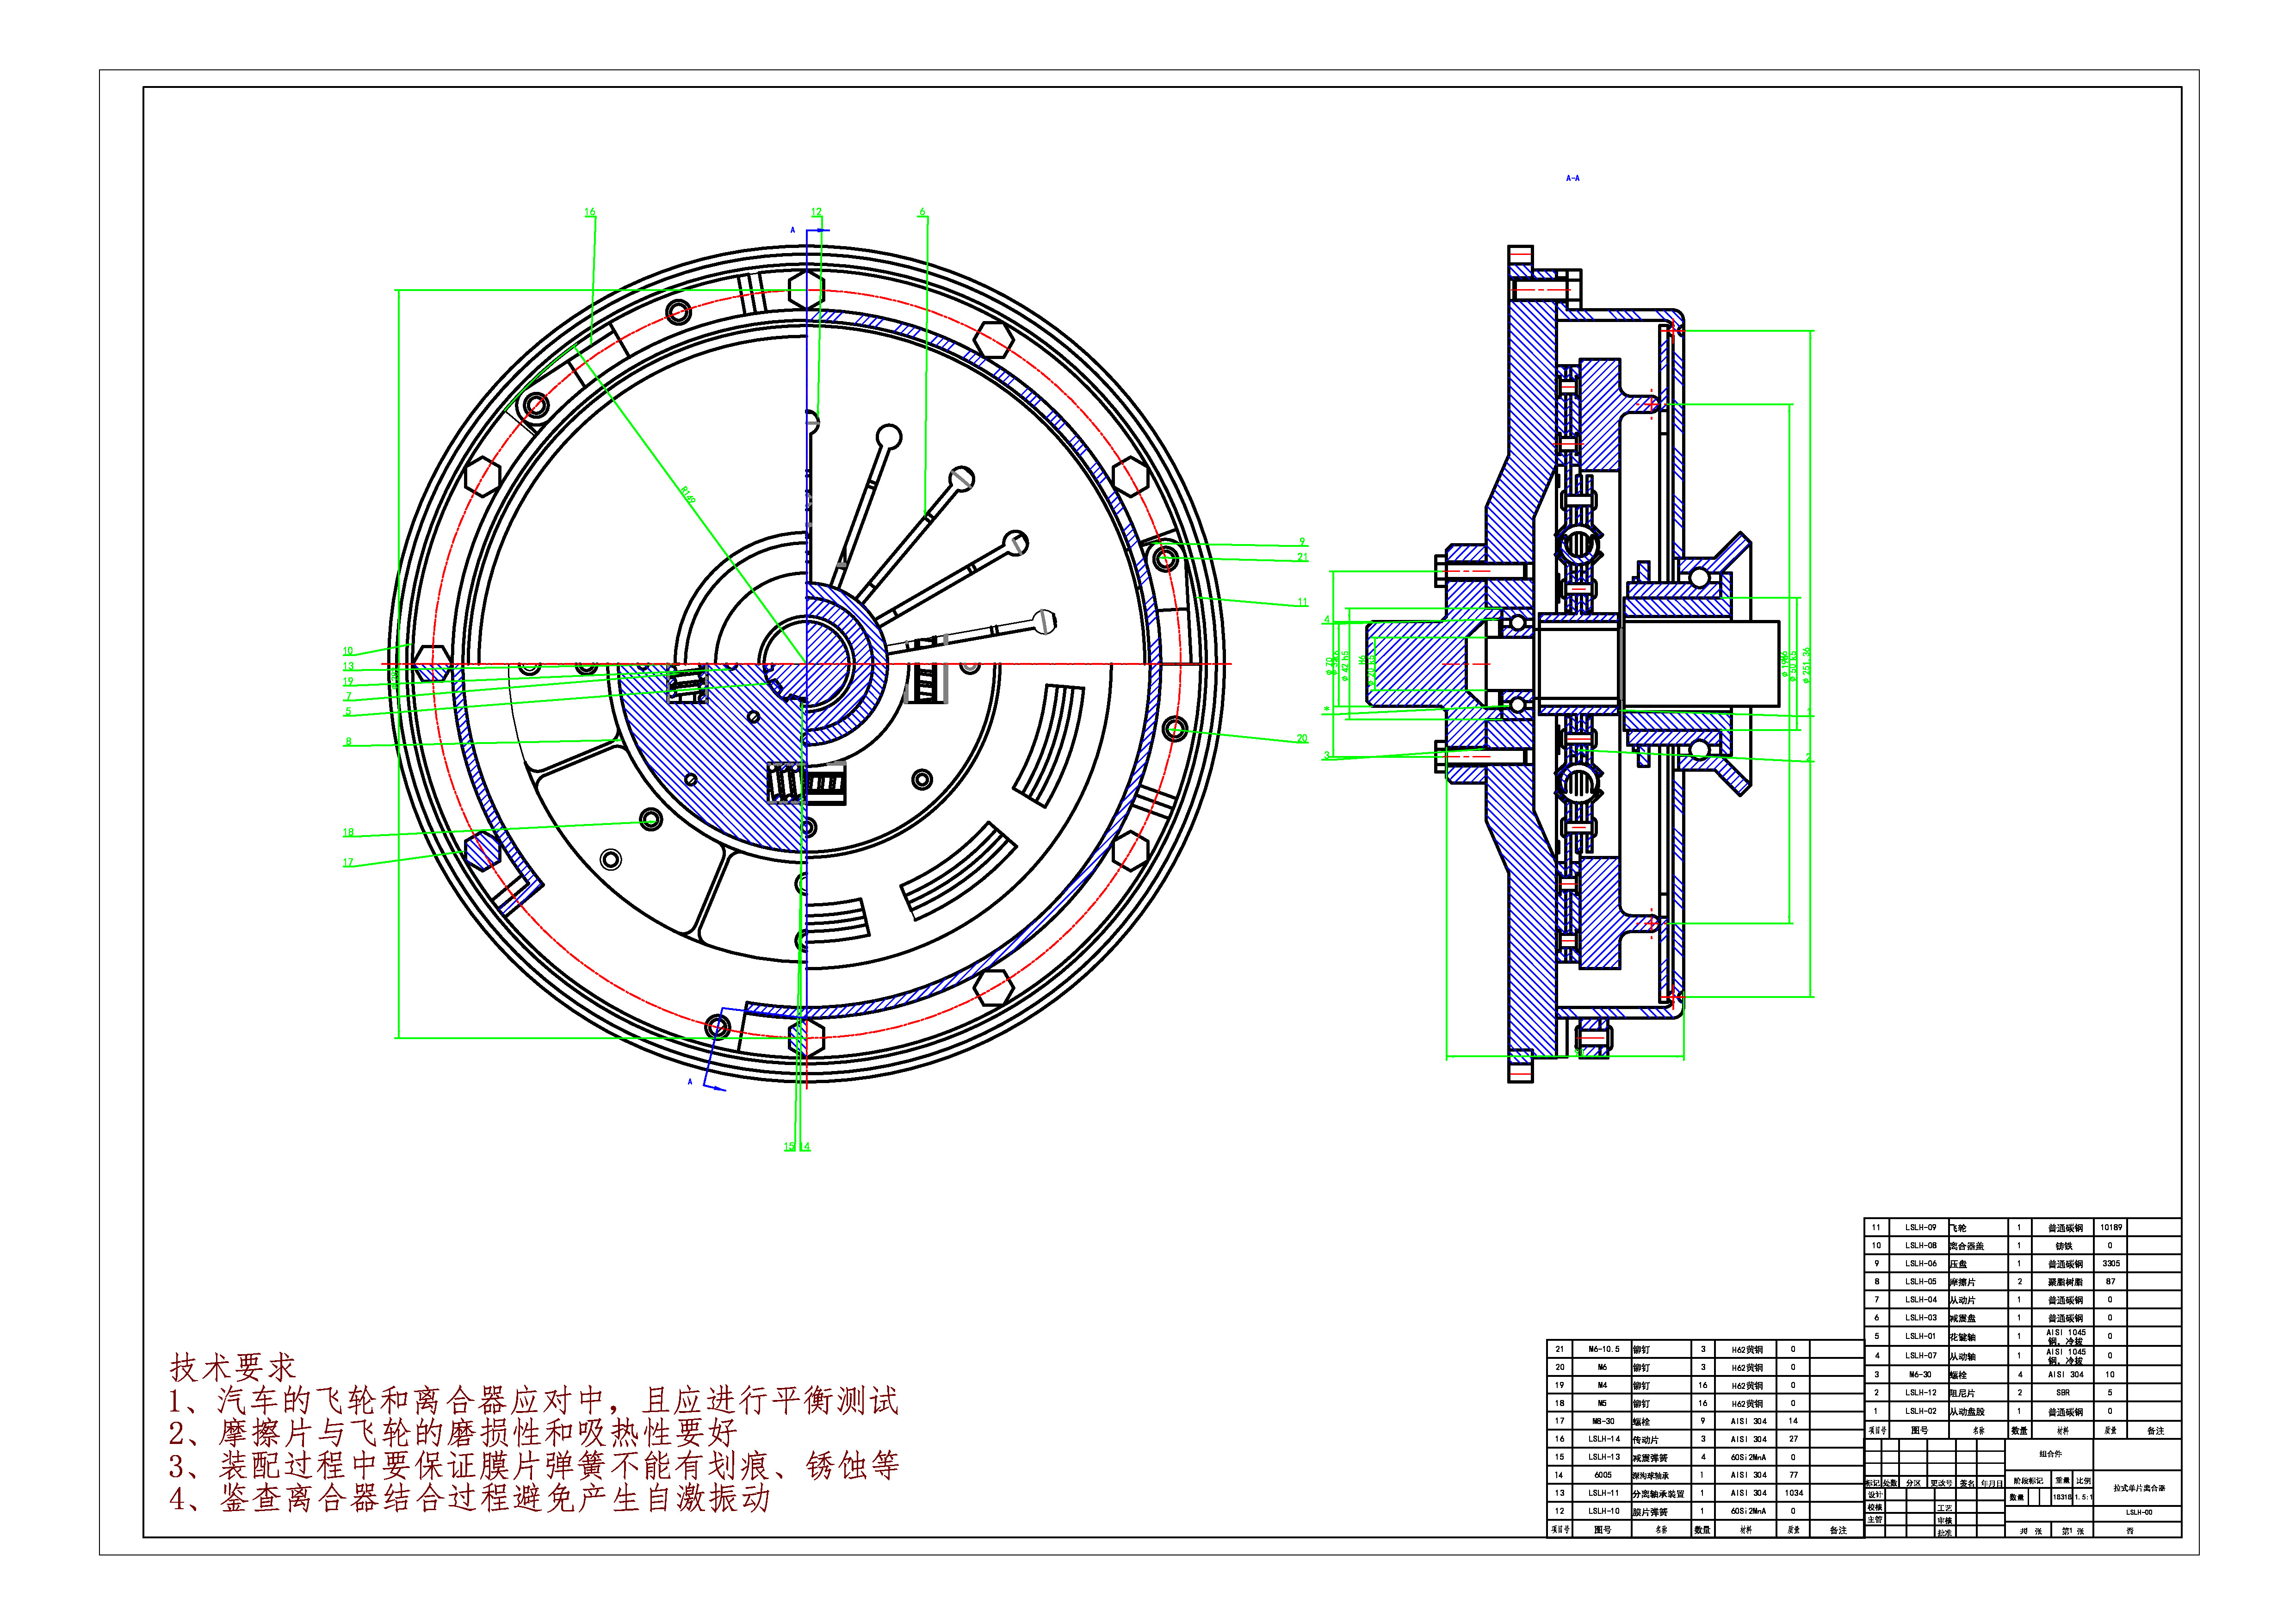Click the 摩擦片 row material 聚脂树脂 cell

2064,1282
